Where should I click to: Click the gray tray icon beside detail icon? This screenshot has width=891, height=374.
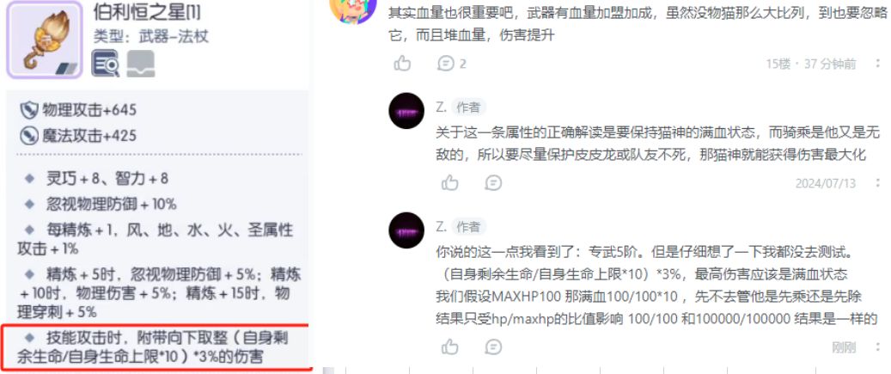pyautogui.click(x=140, y=64)
